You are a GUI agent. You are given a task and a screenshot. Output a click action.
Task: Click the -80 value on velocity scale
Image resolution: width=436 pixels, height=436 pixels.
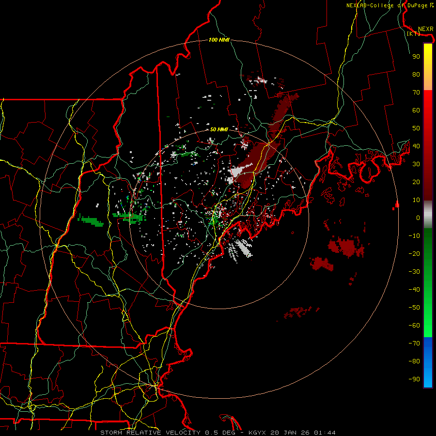click(414, 361)
